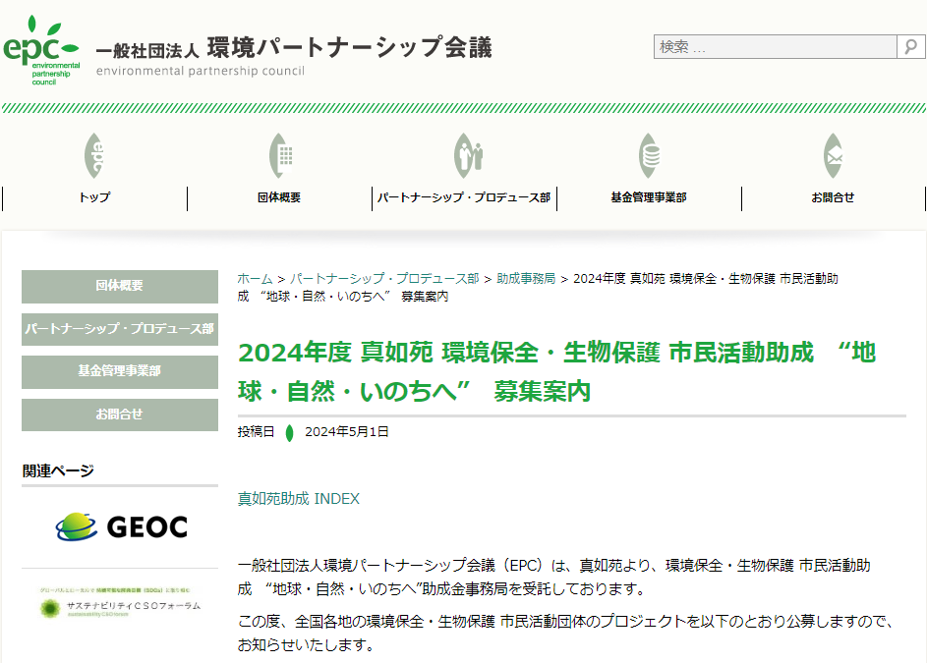Select the 団体概要 sidebar button

[x=118, y=287]
